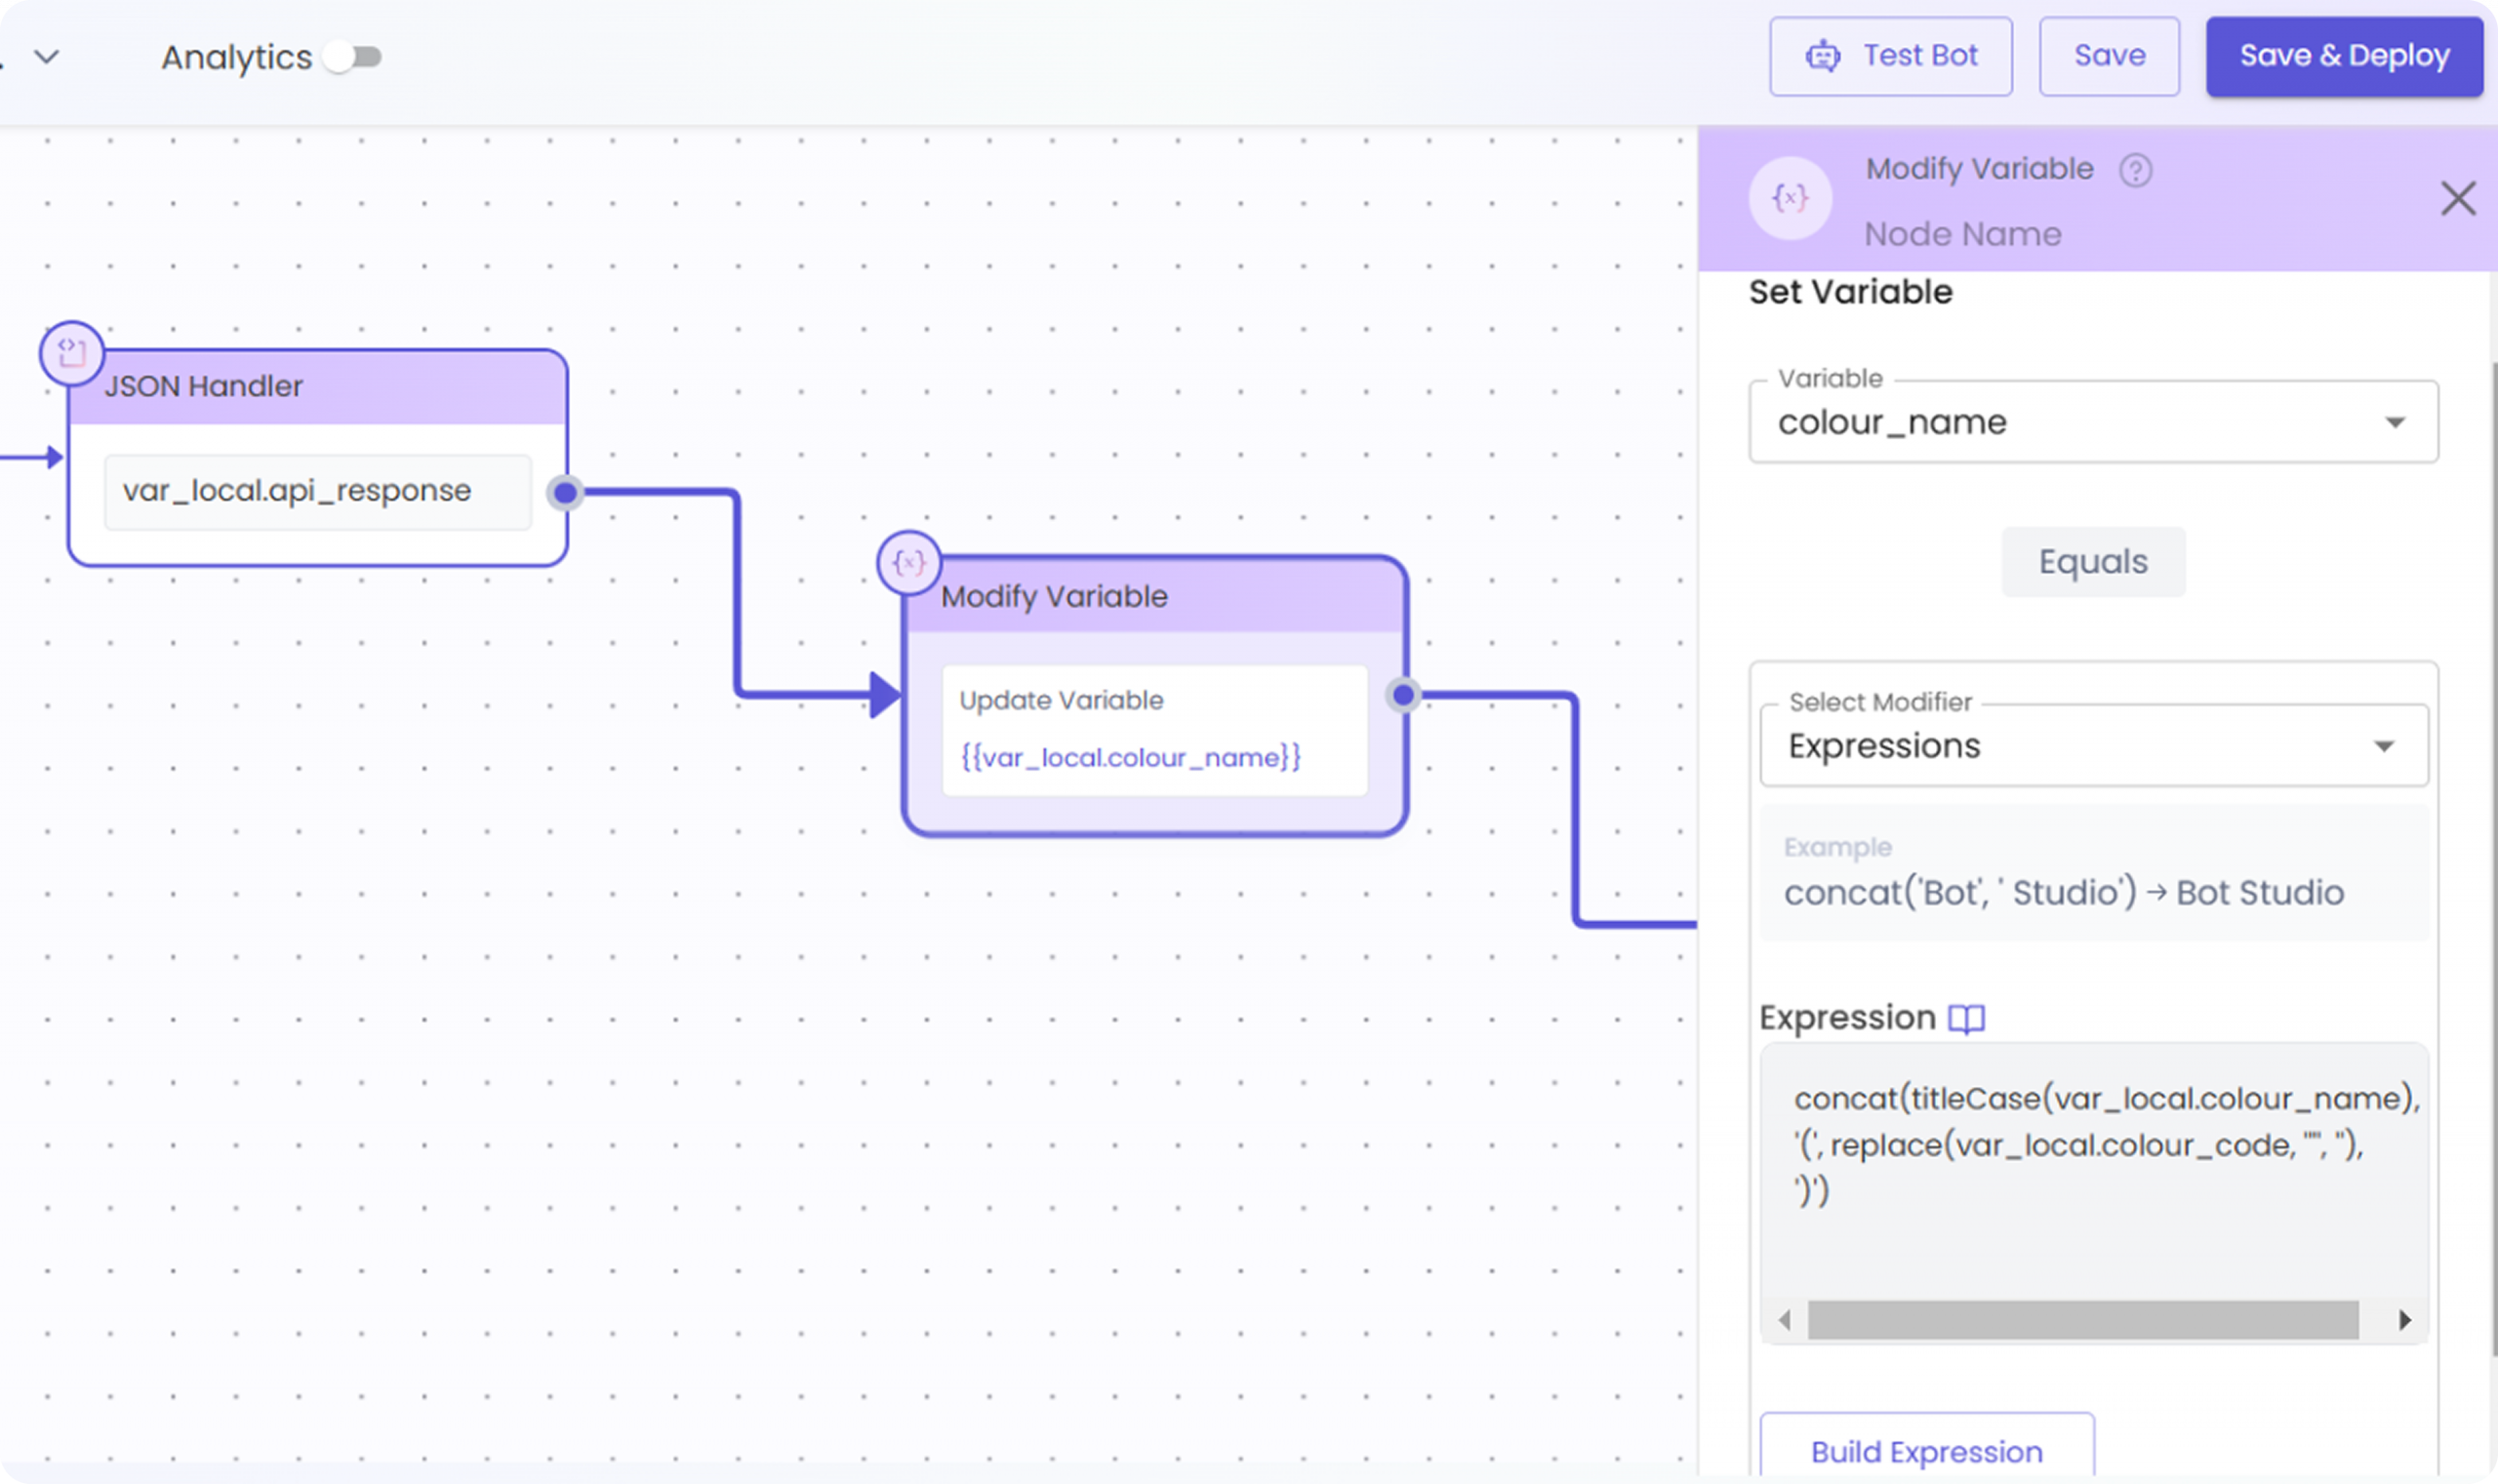2498x1484 pixels.
Task: Click the Test Bot button
Action: click(x=1890, y=56)
